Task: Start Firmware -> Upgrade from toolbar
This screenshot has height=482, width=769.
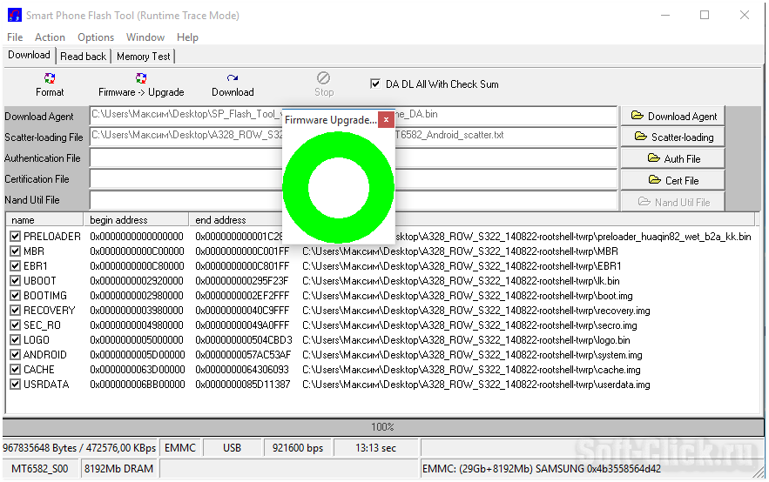Action: (x=141, y=84)
